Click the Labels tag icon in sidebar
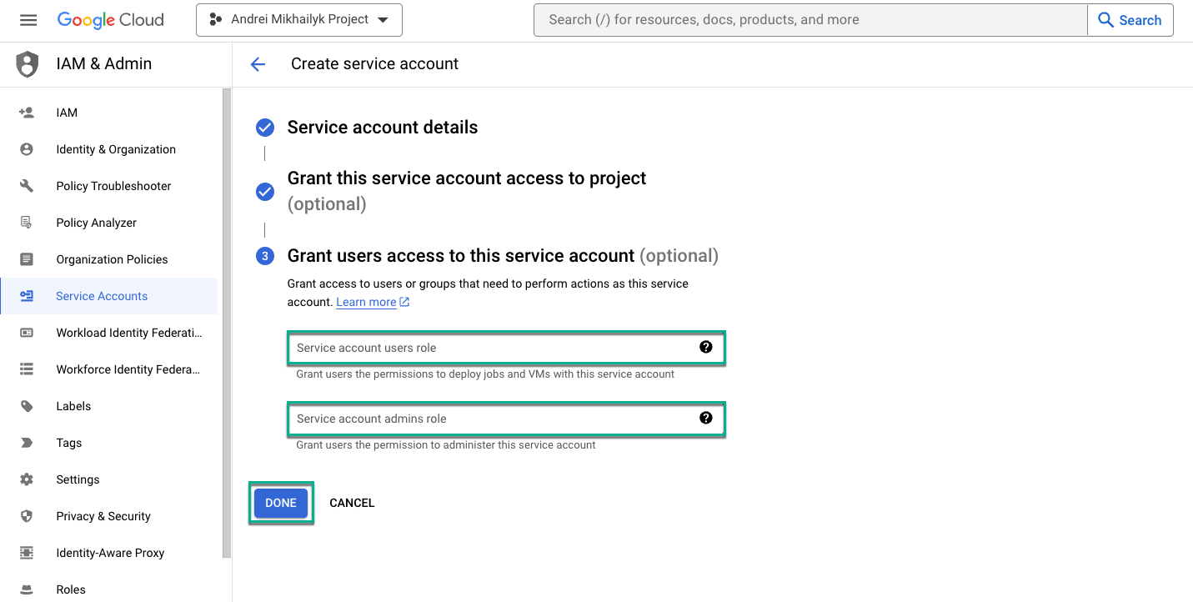Image resolution: width=1193 pixels, height=602 pixels. tap(27, 406)
